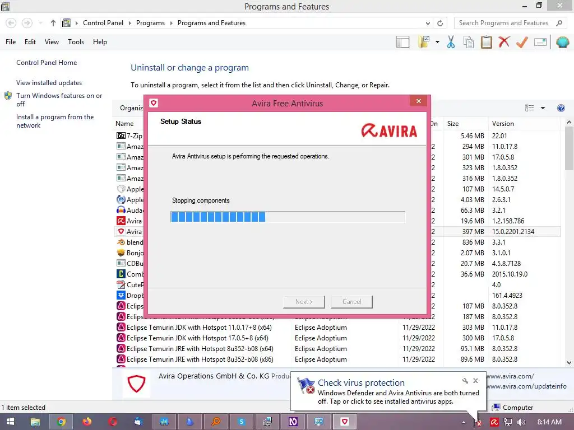Click Install a program from the network
Screen dimensions: 574x430
point(55,121)
